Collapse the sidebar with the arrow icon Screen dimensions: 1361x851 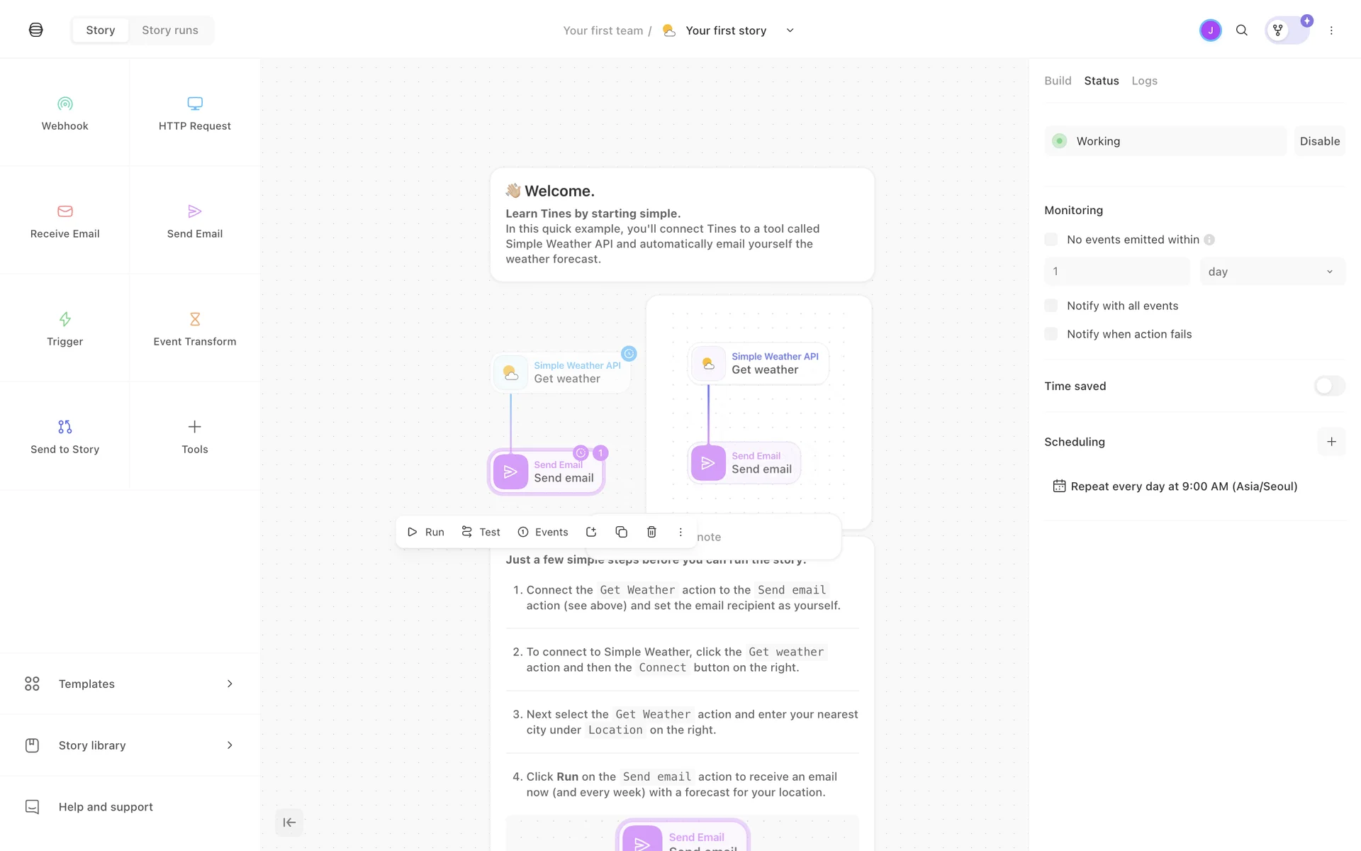pos(289,823)
